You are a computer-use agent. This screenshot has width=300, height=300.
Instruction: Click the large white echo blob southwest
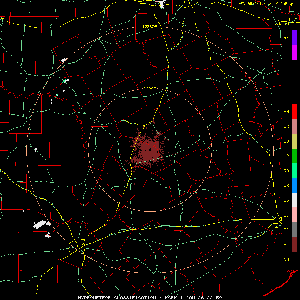(42, 224)
